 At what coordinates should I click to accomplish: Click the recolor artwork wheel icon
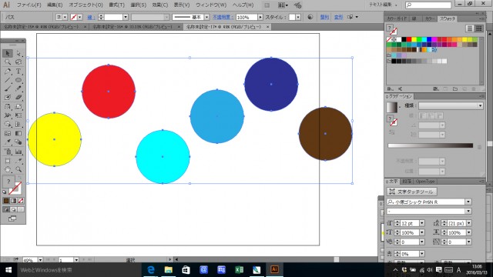[310, 17]
